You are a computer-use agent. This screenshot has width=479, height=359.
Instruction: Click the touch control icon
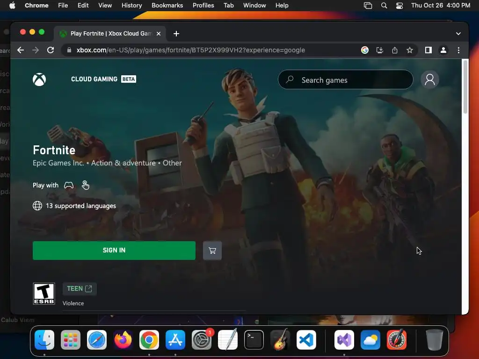pos(86,185)
